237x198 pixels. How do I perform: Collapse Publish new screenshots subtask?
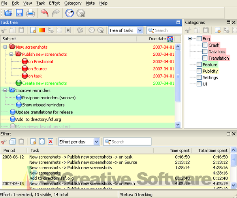(11, 54)
